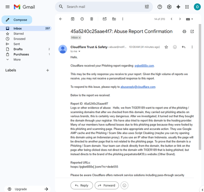Open the Starred folder

tap(18, 33)
